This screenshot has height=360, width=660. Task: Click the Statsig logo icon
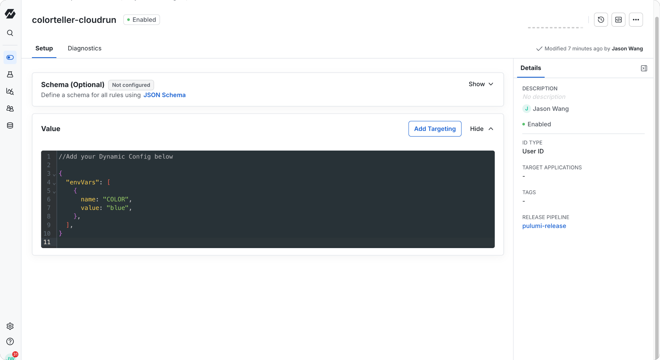[10, 14]
